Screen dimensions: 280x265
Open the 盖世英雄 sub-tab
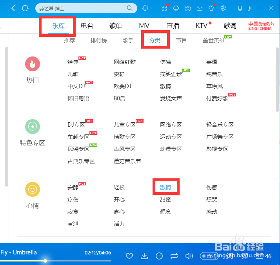tap(214, 40)
